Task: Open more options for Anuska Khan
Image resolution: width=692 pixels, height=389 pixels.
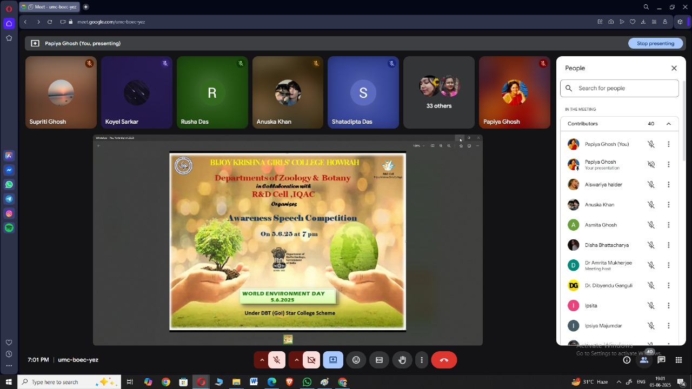Action: [668, 205]
